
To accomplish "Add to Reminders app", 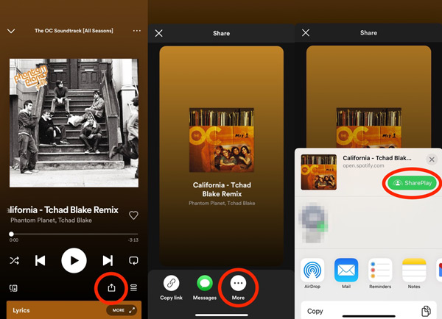I will pyautogui.click(x=380, y=273).
